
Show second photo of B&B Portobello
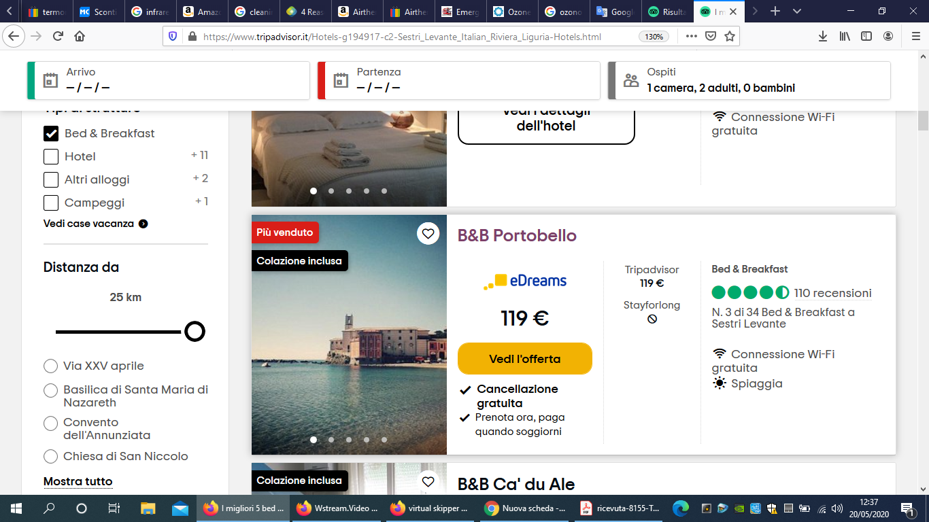331,440
